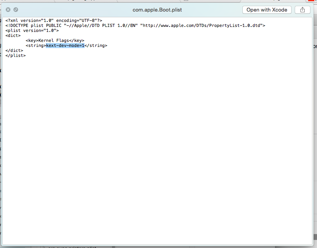Click the closing </string> tag
Viewport: 317px width, 248px height.
coord(96,45)
